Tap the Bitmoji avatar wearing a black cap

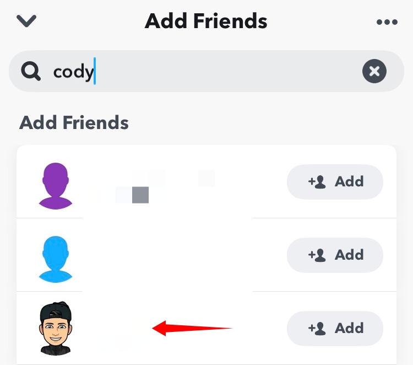coord(56,329)
